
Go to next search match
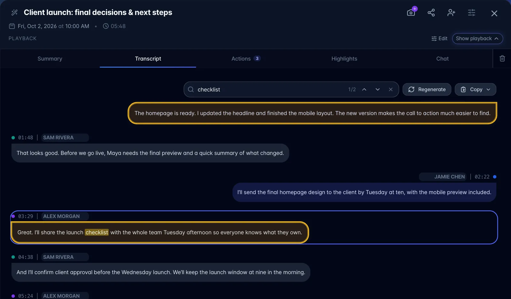click(x=378, y=90)
